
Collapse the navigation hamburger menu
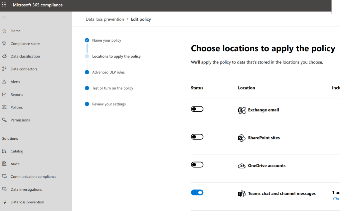pyautogui.click(x=4, y=18)
